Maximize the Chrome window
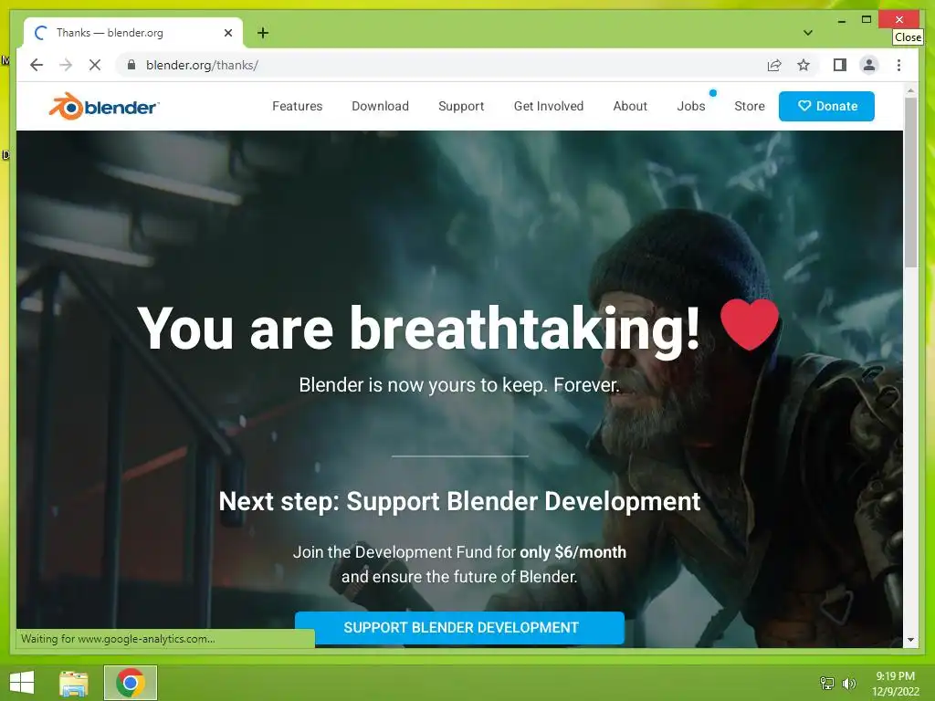This screenshot has width=935, height=701. click(867, 20)
